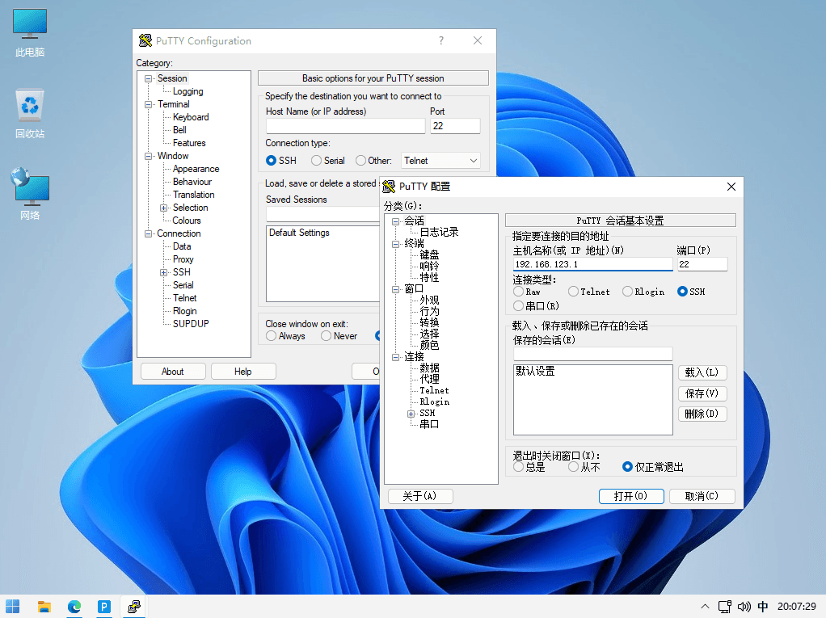This screenshot has height=618, width=826.
Task: Select Logging in the category tree
Action: coord(188,91)
